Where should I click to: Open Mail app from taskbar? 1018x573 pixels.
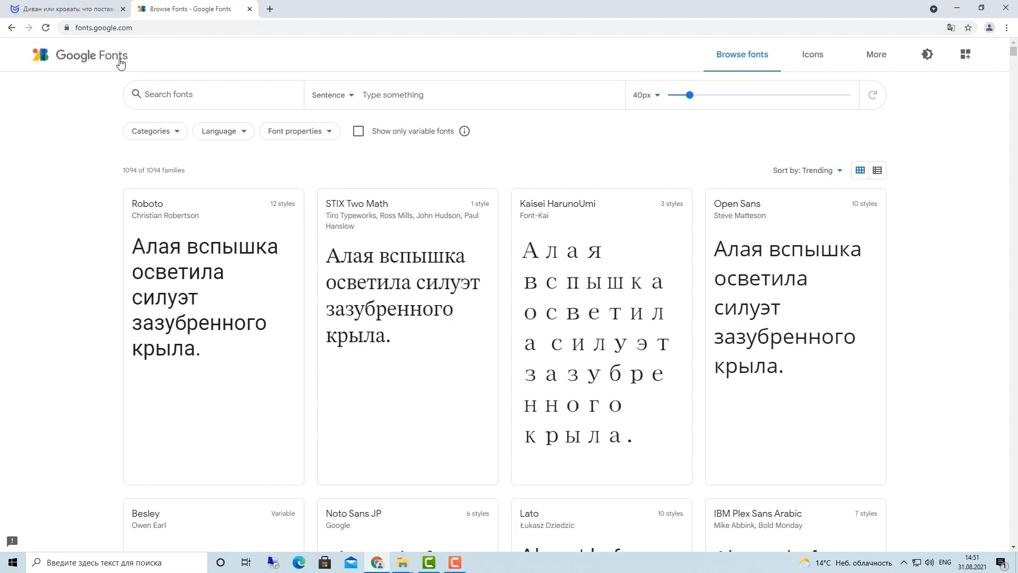click(351, 562)
